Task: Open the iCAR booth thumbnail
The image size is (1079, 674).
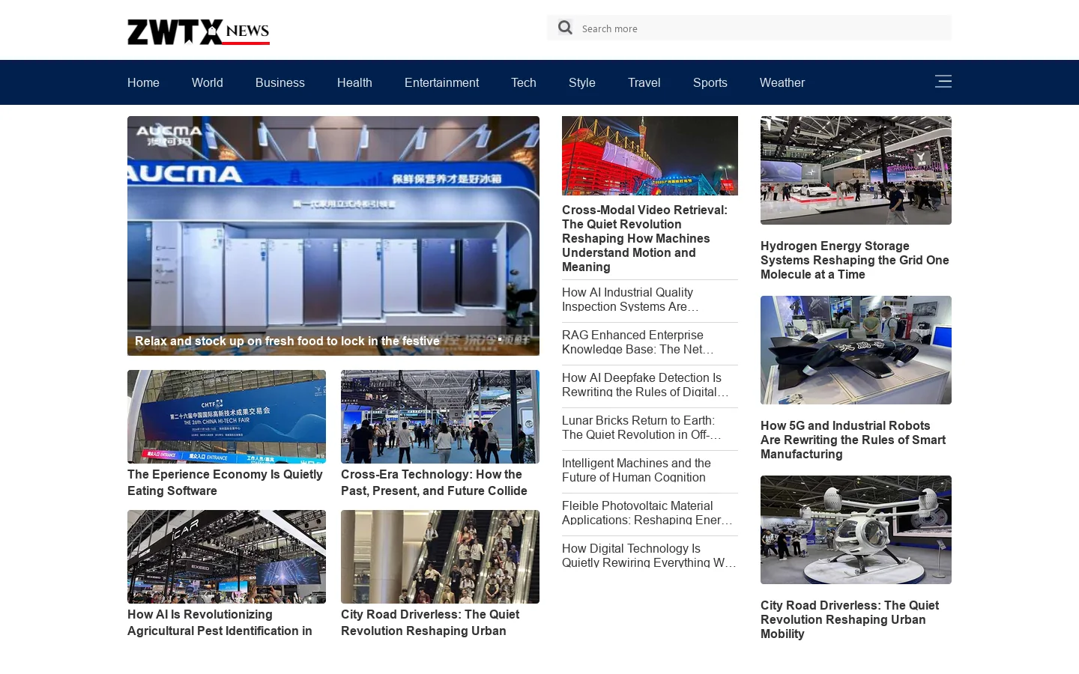Action: coord(226,556)
